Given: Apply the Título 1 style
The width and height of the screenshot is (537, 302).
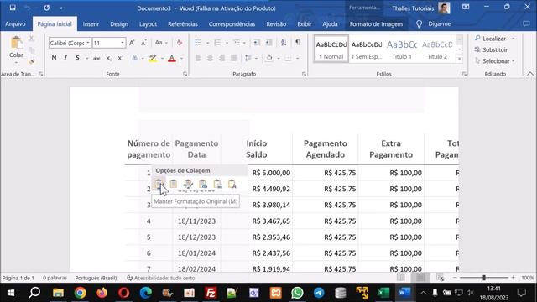Looking at the screenshot, I should click(x=402, y=49).
